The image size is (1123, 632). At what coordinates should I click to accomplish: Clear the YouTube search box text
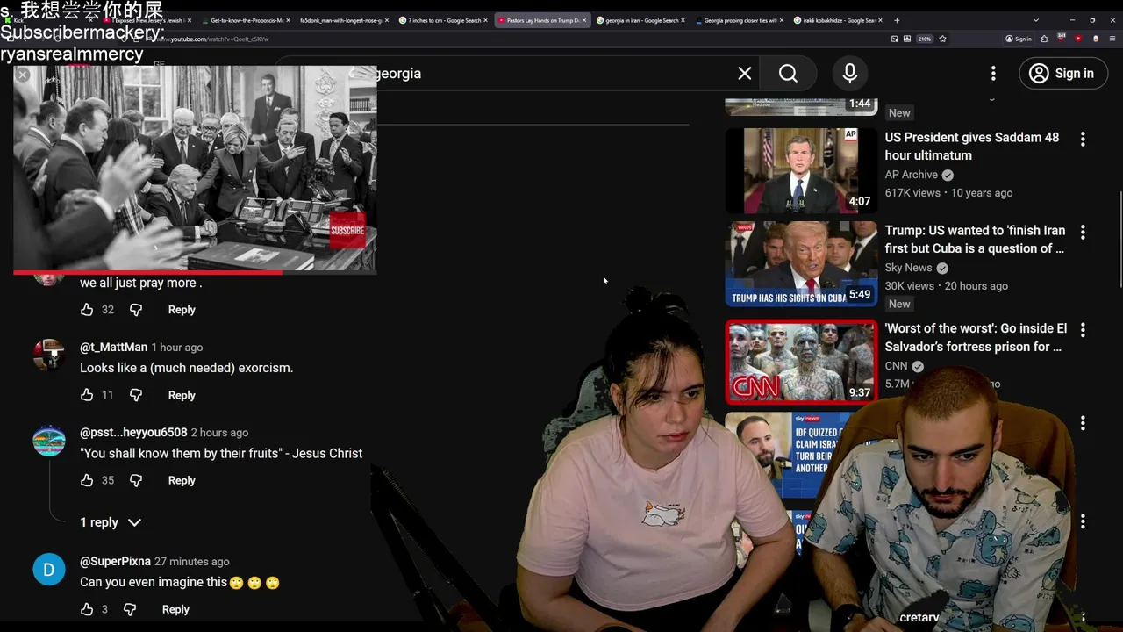tap(745, 74)
